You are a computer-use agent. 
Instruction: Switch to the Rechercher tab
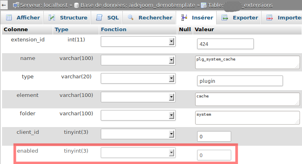click(x=155, y=18)
